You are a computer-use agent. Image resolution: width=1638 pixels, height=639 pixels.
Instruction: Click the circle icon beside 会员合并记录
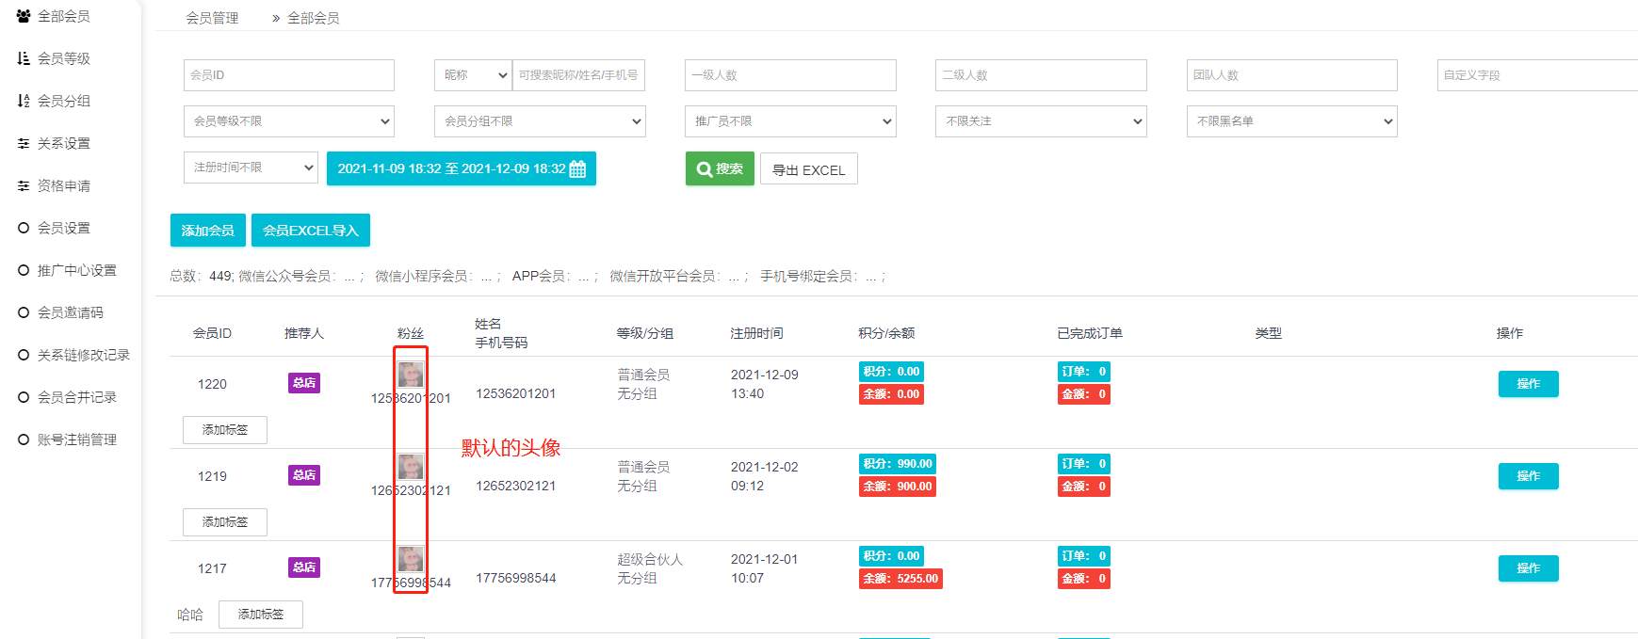24,397
